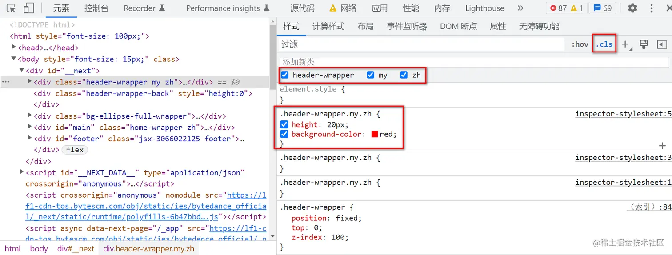Open the 应用 Application tab

coord(380,8)
